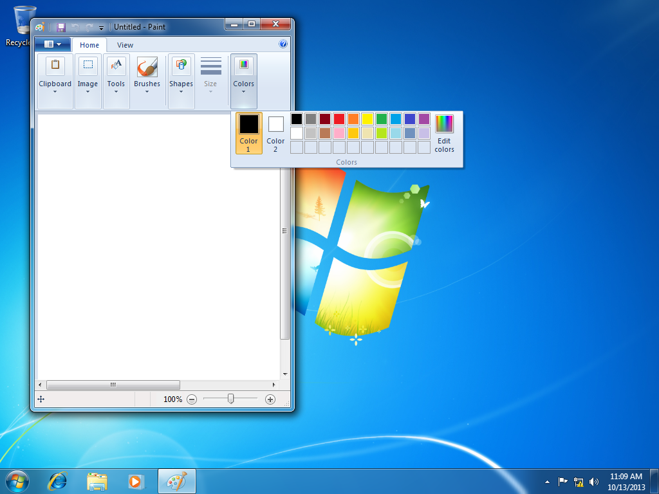
Task: Select Color 2 background button
Action: [275, 133]
